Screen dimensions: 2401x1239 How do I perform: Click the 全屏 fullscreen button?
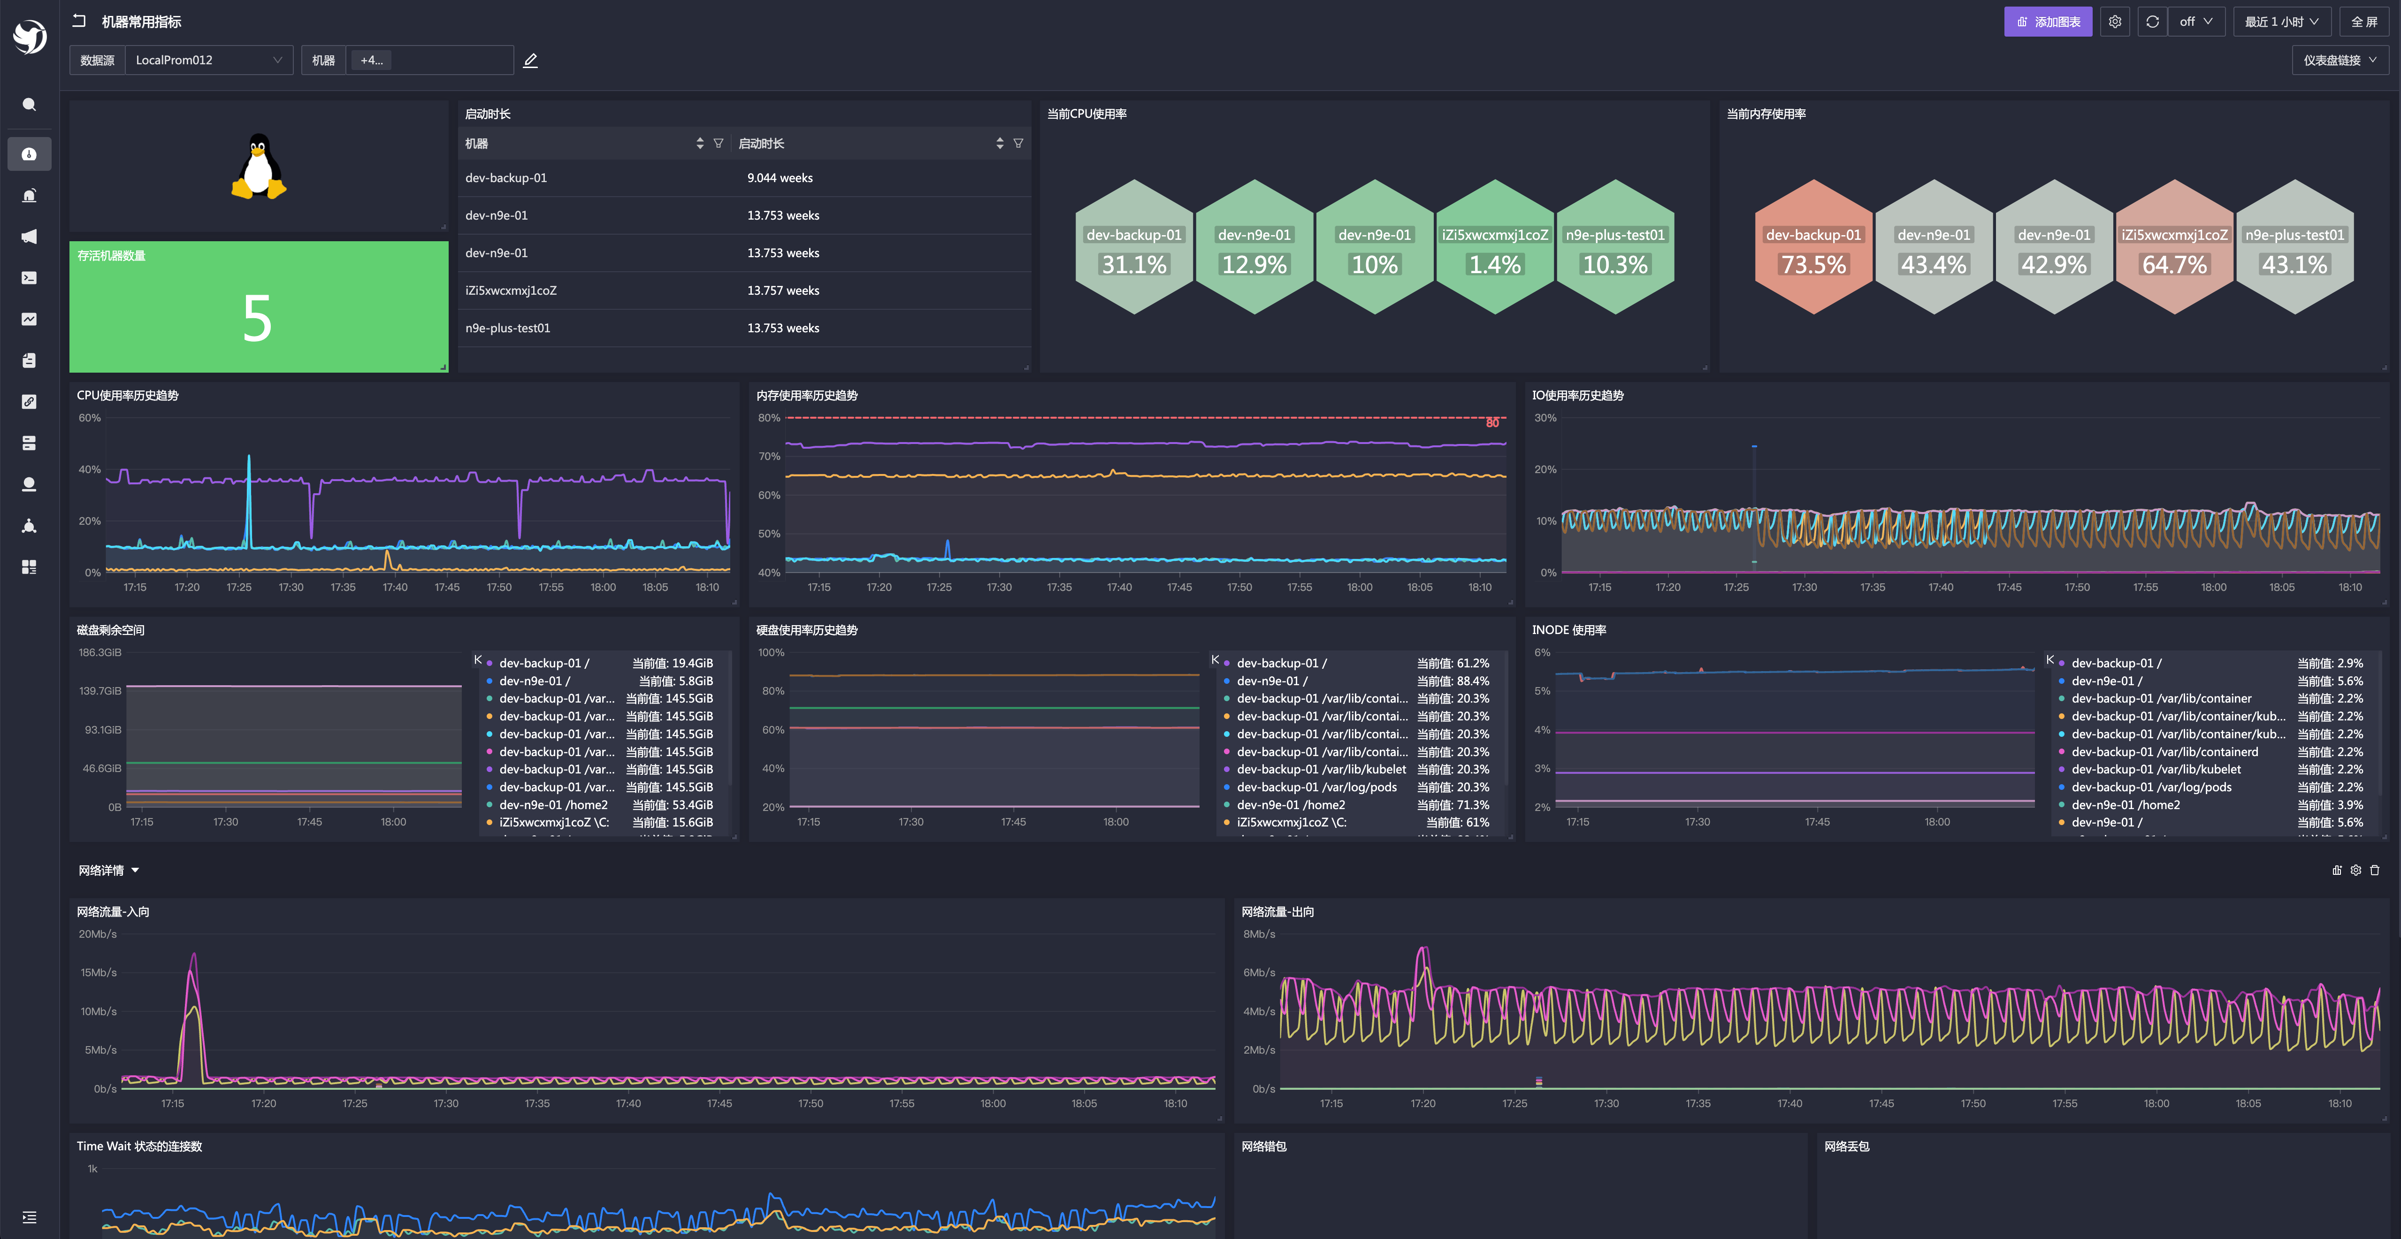2364,22
